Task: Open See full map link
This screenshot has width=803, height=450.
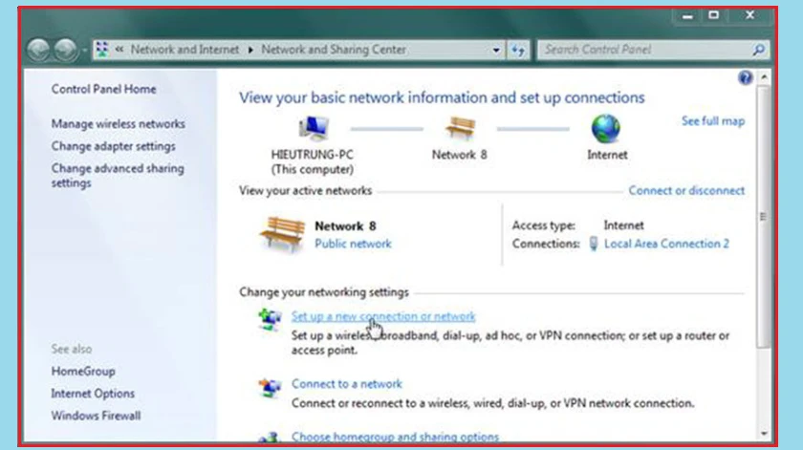Action: coord(713,121)
